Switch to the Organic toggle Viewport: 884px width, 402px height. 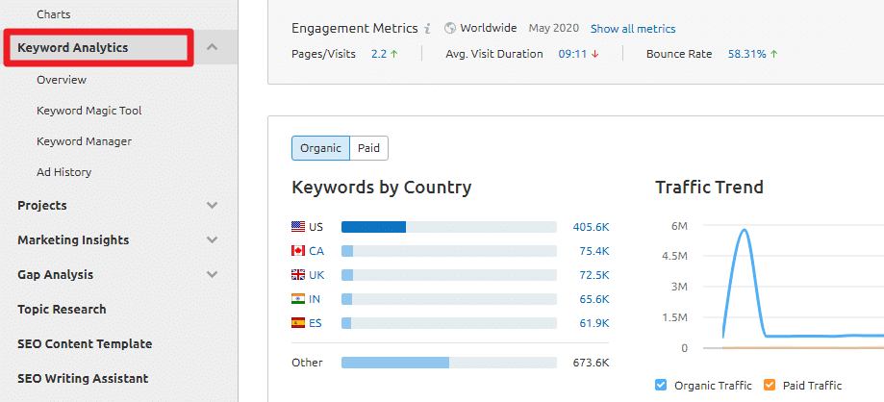tap(320, 148)
